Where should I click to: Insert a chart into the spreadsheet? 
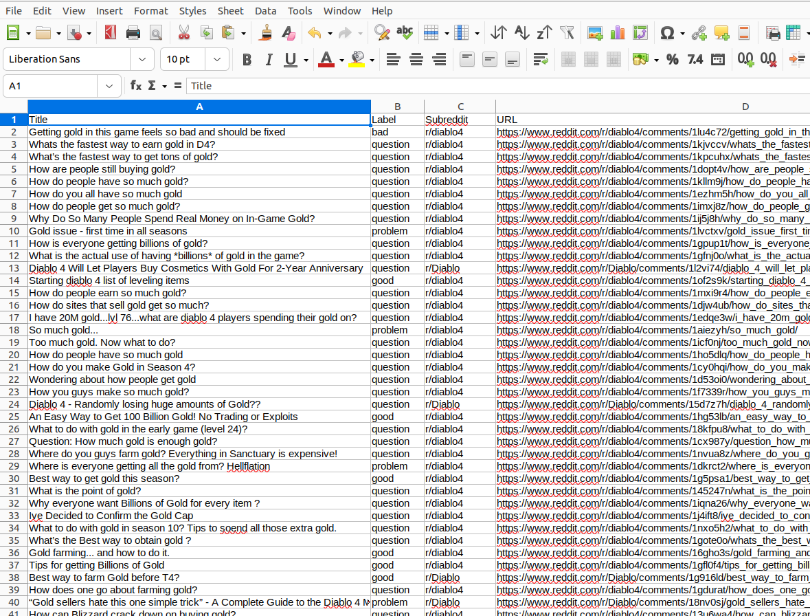pyautogui.click(x=617, y=32)
